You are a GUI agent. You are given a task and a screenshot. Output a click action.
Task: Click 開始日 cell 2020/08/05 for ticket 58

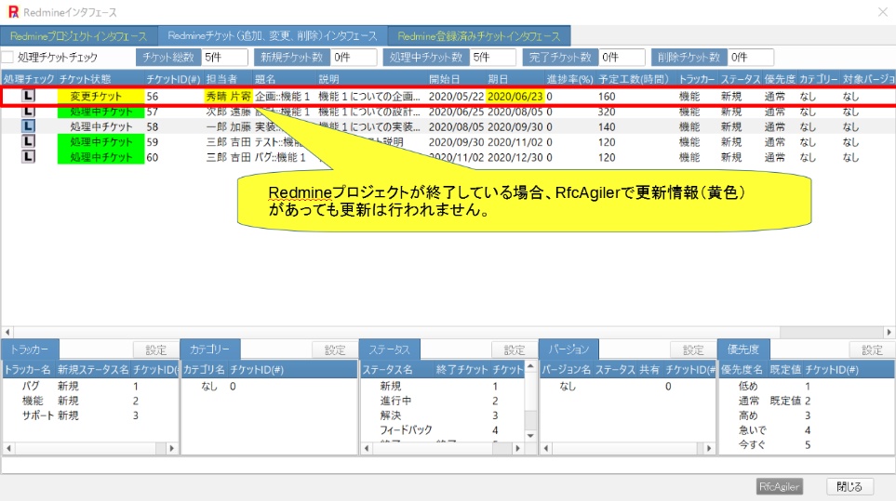pyautogui.click(x=457, y=126)
